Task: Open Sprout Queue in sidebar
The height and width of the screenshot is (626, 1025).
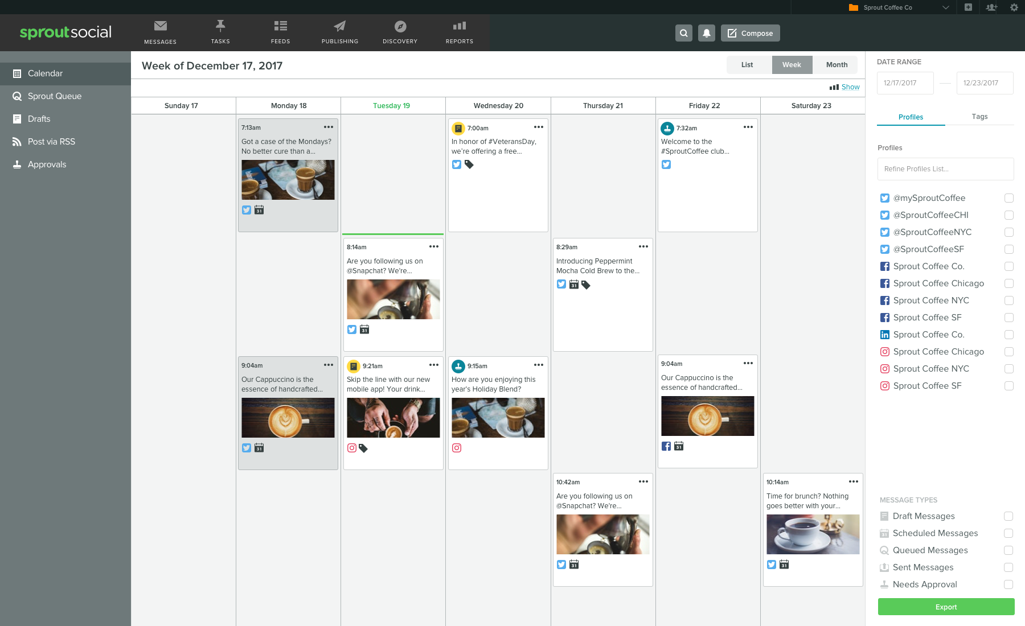Action: pos(65,96)
